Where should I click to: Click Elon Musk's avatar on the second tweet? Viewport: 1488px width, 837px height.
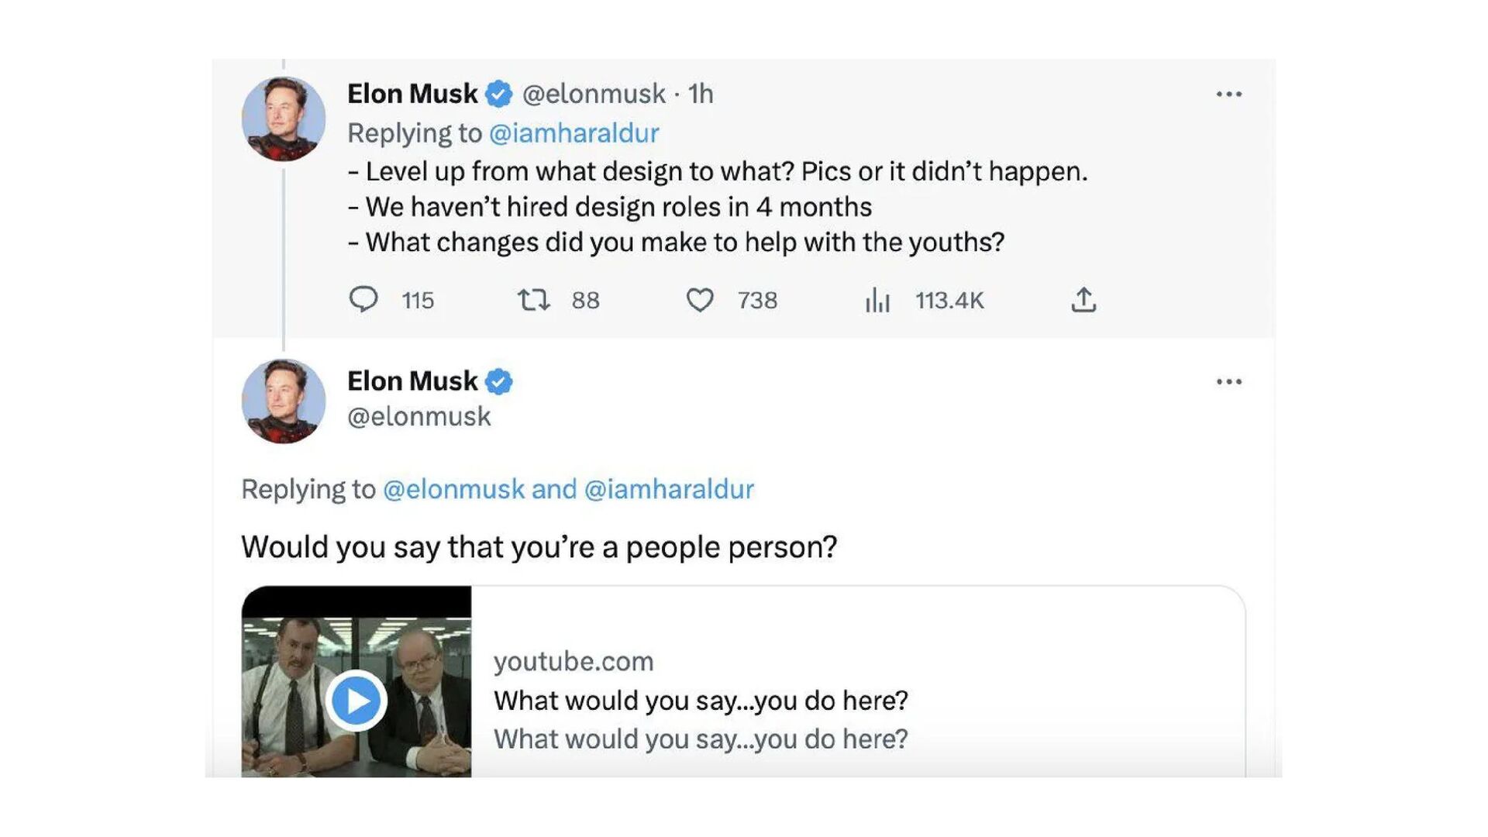284,401
